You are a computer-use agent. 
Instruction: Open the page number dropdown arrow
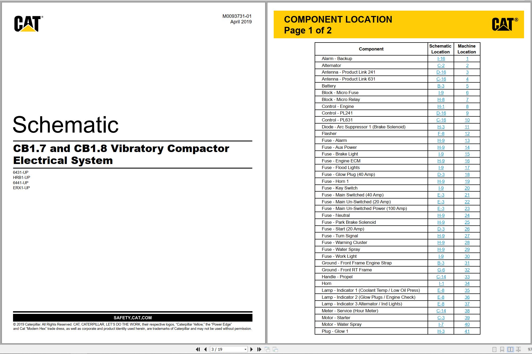pyautogui.click(x=245, y=349)
